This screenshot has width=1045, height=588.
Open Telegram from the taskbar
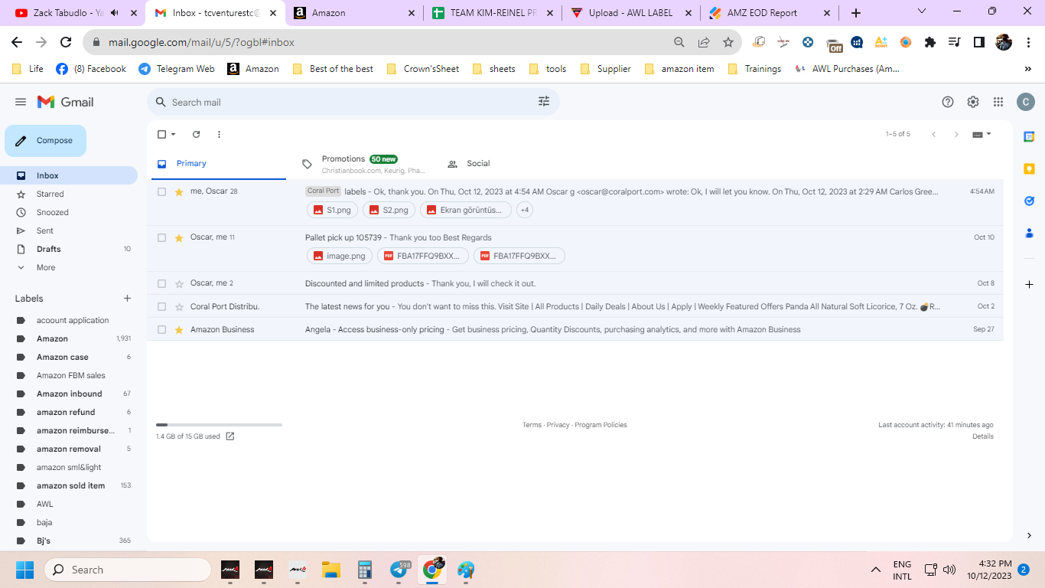click(x=399, y=570)
